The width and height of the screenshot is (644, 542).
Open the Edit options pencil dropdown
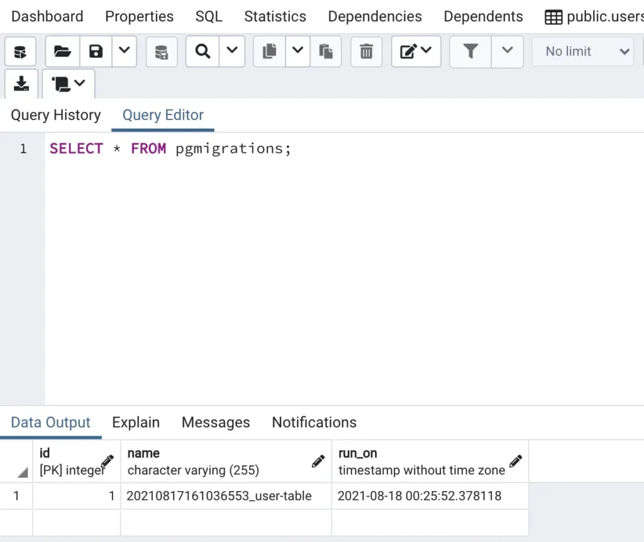pos(416,52)
